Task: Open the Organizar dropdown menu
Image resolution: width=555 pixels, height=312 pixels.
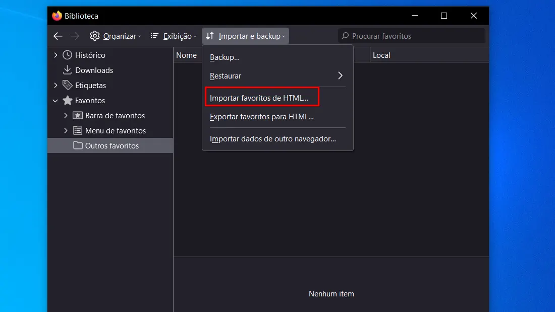Action: (x=116, y=36)
